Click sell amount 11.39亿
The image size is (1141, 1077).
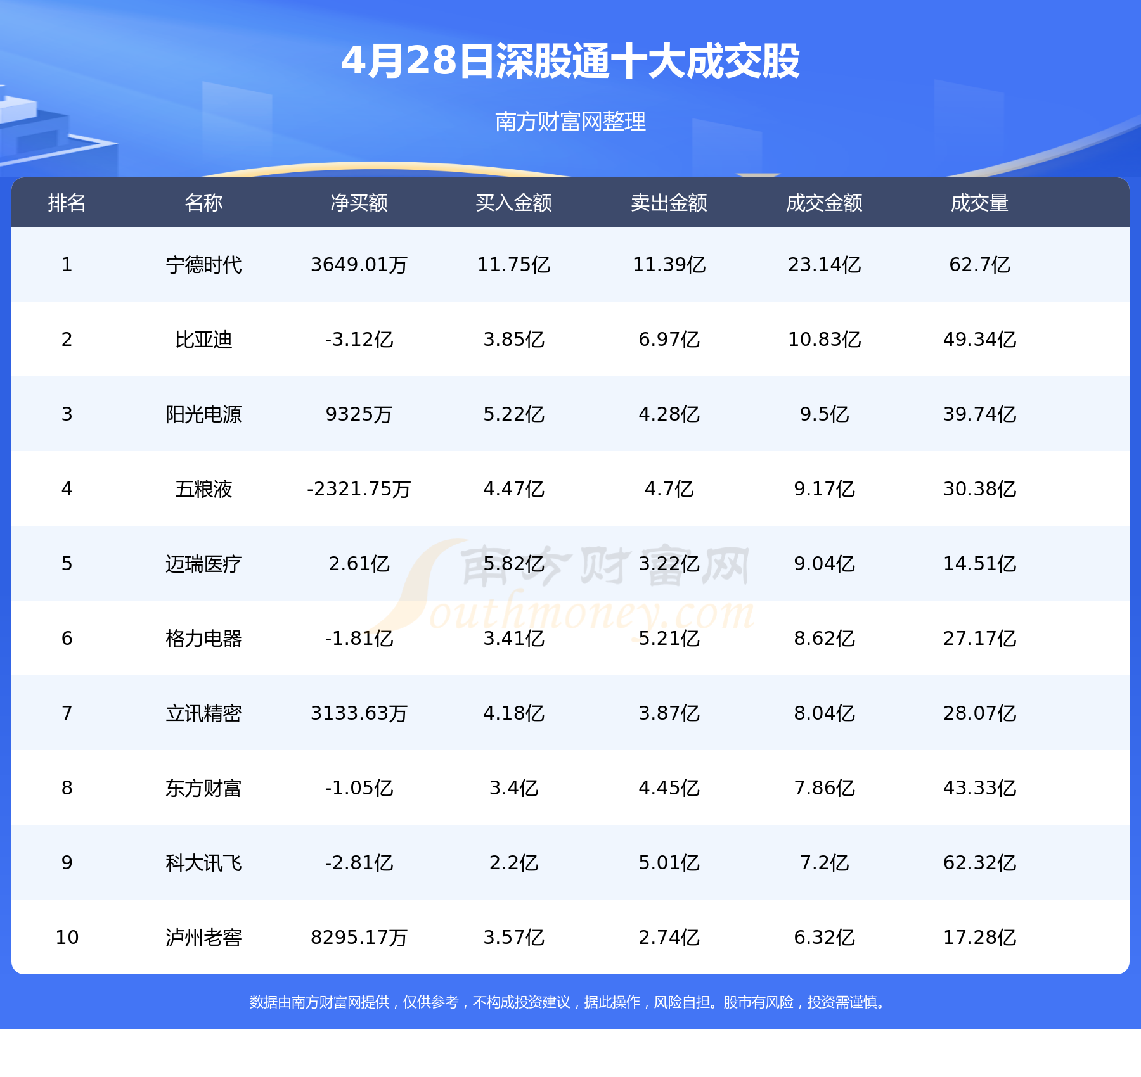pos(669,265)
